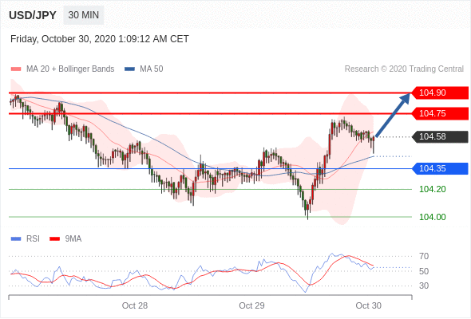Screen dimensions: 471x319
Task: Select the 104.58 current price tag
Action: click(440, 136)
